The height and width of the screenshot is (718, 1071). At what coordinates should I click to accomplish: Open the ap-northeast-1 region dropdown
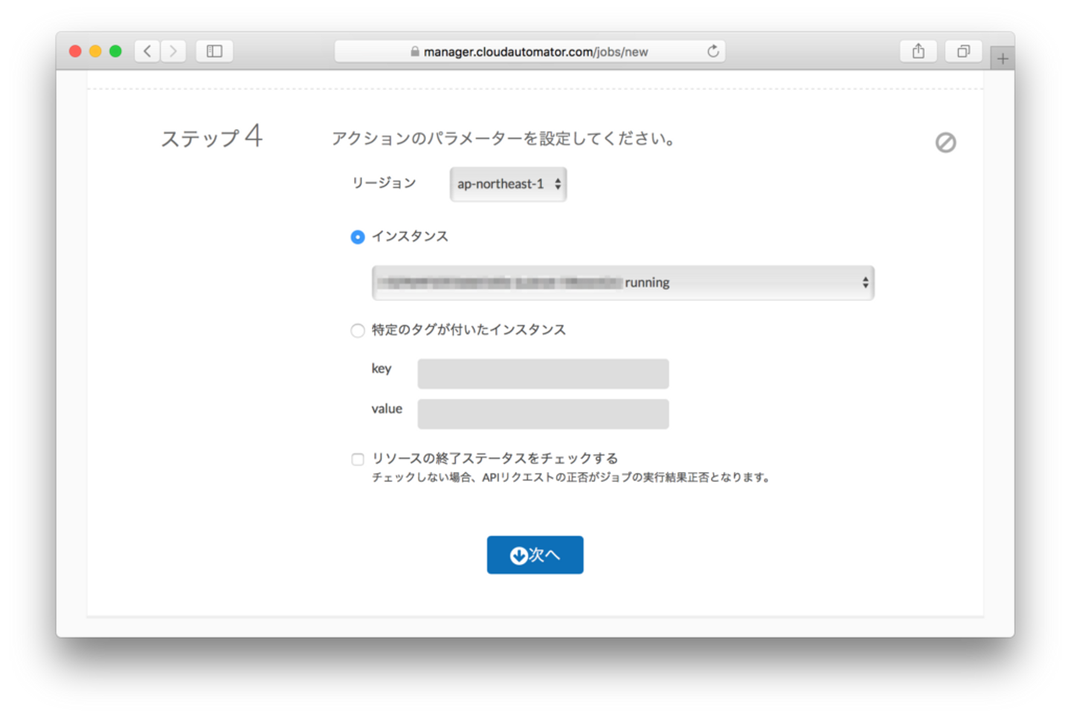[x=508, y=184]
